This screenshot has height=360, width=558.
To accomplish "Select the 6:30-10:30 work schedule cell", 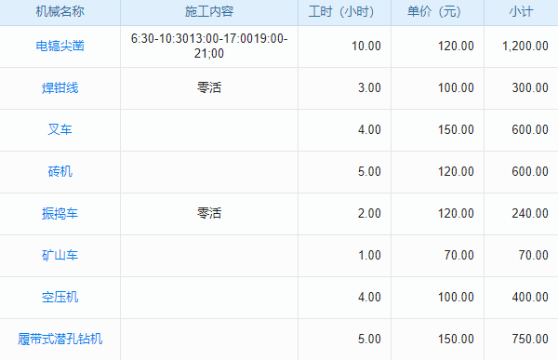I will click(x=209, y=46).
